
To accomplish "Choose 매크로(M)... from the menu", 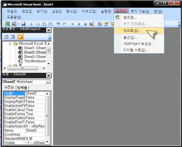I will click(x=139, y=30).
